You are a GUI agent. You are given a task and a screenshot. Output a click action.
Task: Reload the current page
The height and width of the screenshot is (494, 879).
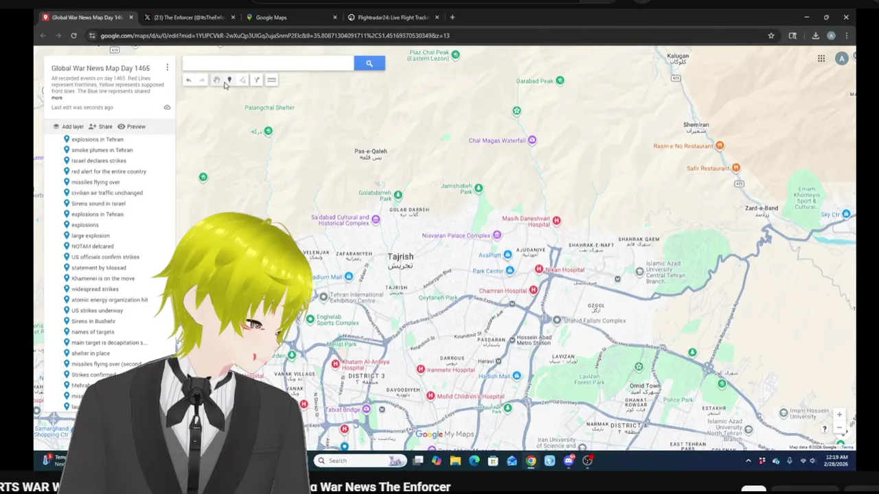click(x=73, y=36)
